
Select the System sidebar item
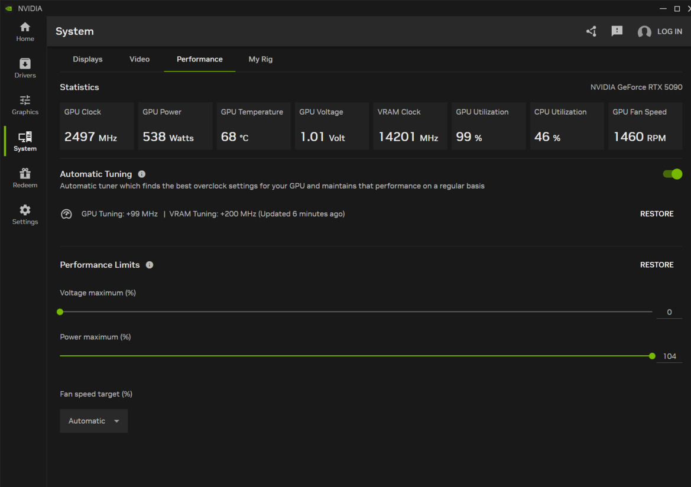tap(25, 141)
